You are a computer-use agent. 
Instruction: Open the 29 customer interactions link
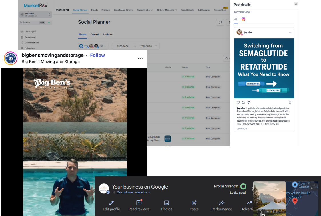(x=133, y=192)
